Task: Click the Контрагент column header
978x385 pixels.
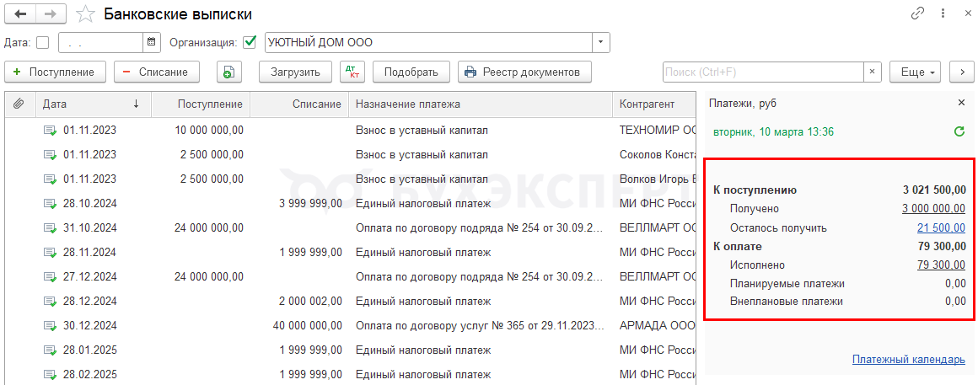Action: pyautogui.click(x=655, y=104)
